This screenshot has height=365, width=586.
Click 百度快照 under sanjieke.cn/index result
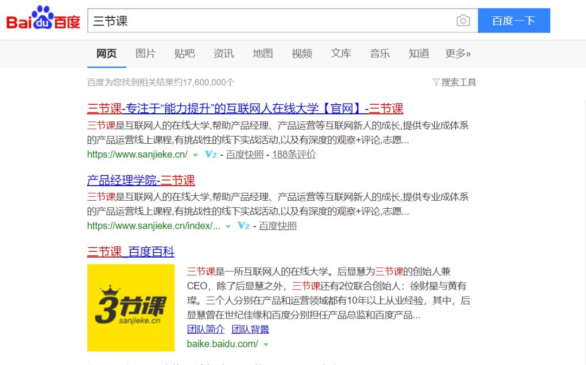pyautogui.click(x=278, y=226)
